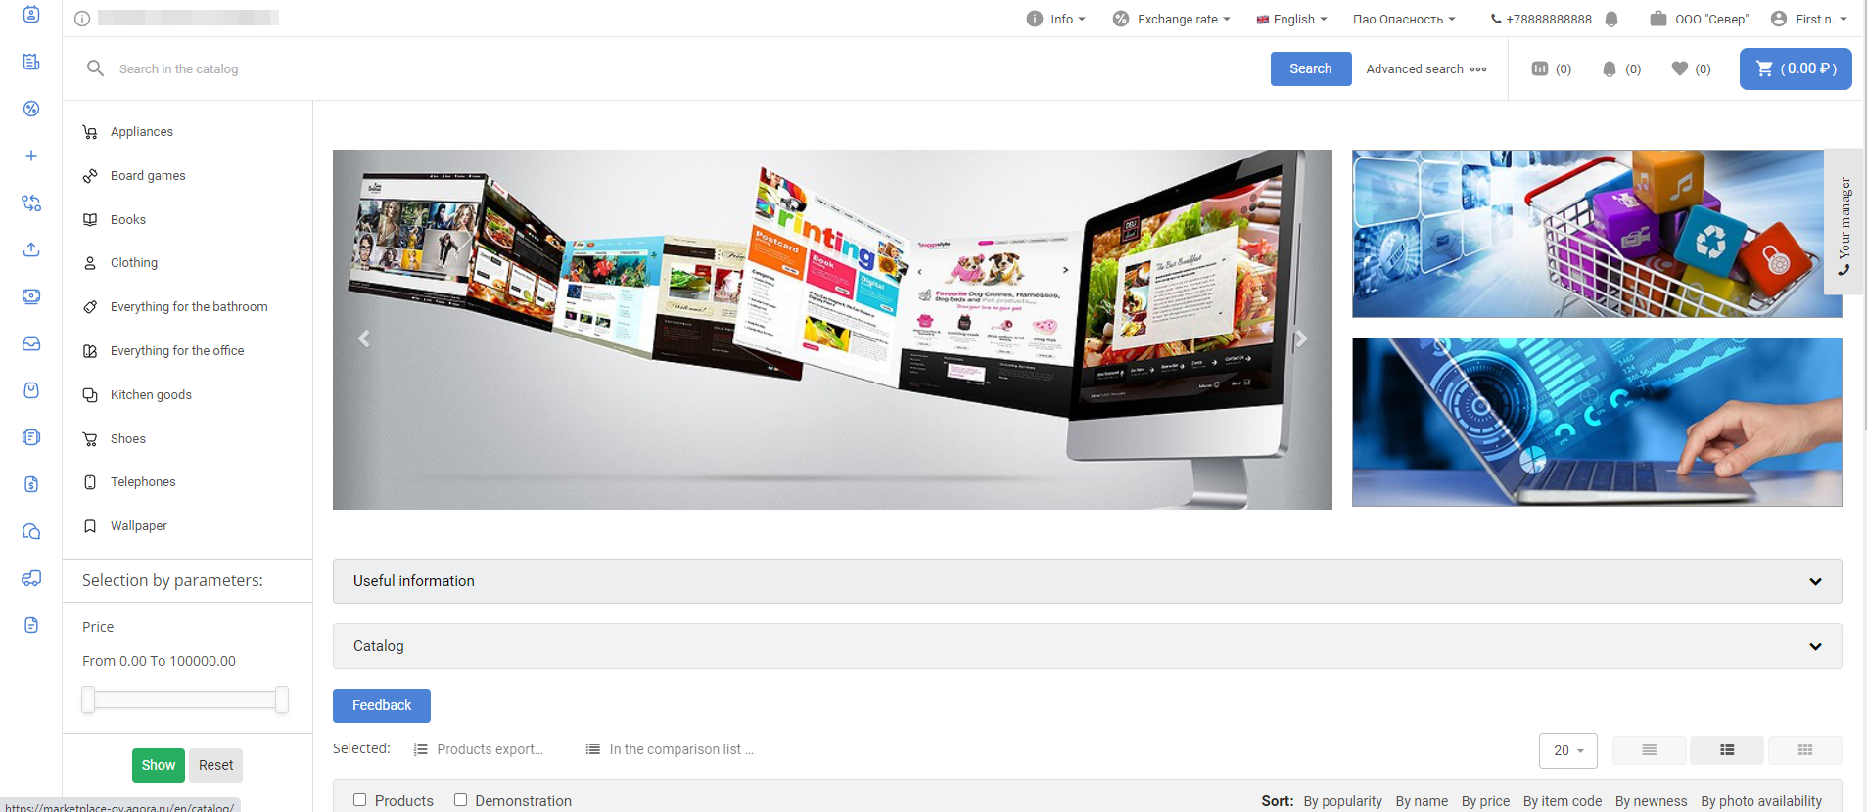Click the plus icon in the left sidebar

coord(31,156)
